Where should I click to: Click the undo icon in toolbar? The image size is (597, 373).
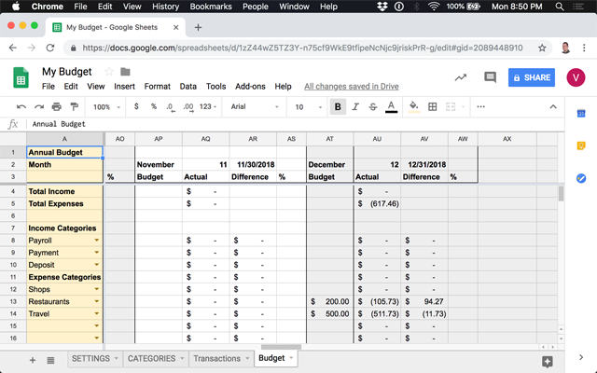[x=21, y=107]
